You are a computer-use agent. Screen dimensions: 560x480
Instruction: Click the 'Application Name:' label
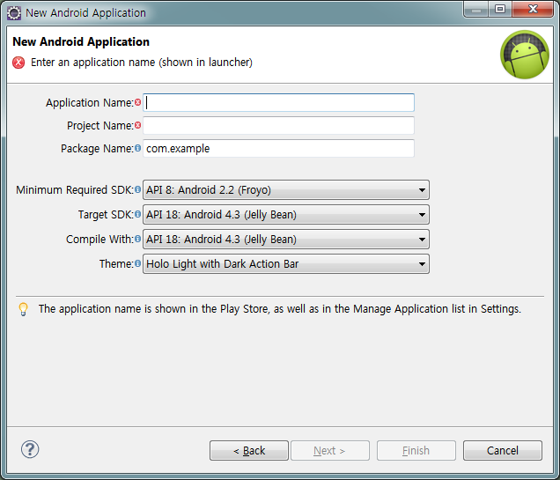(x=90, y=103)
